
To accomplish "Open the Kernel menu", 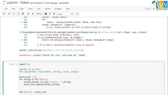I will (x=48, y=9).
